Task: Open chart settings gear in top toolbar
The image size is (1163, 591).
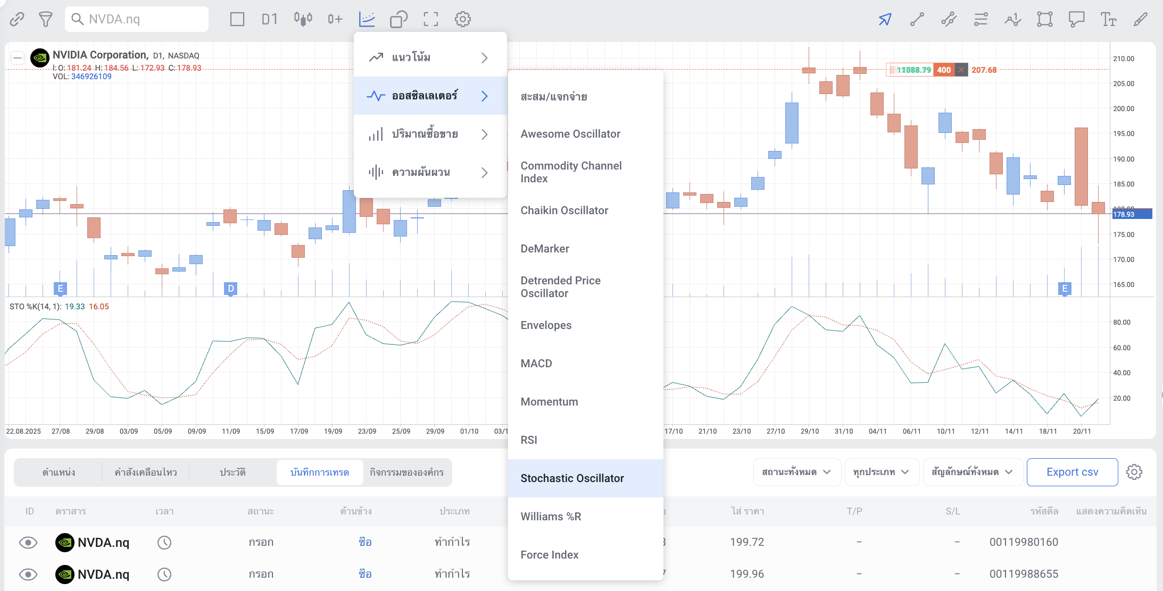Action: tap(462, 20)
